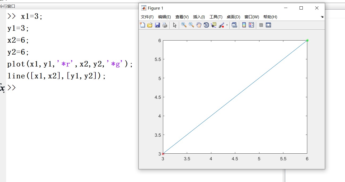Open file using the folder icon

[150, 25]
